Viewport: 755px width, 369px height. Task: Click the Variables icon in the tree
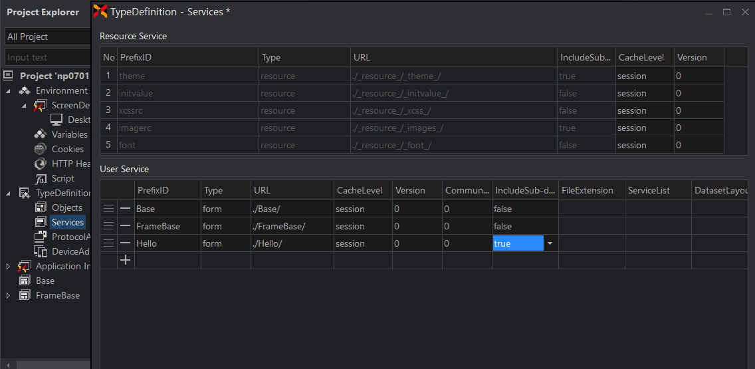41,134
